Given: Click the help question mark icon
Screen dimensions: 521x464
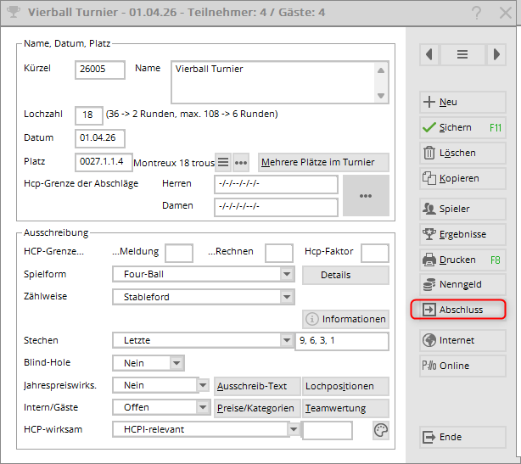Looking at the screenshot, I should tap(477, 13).
